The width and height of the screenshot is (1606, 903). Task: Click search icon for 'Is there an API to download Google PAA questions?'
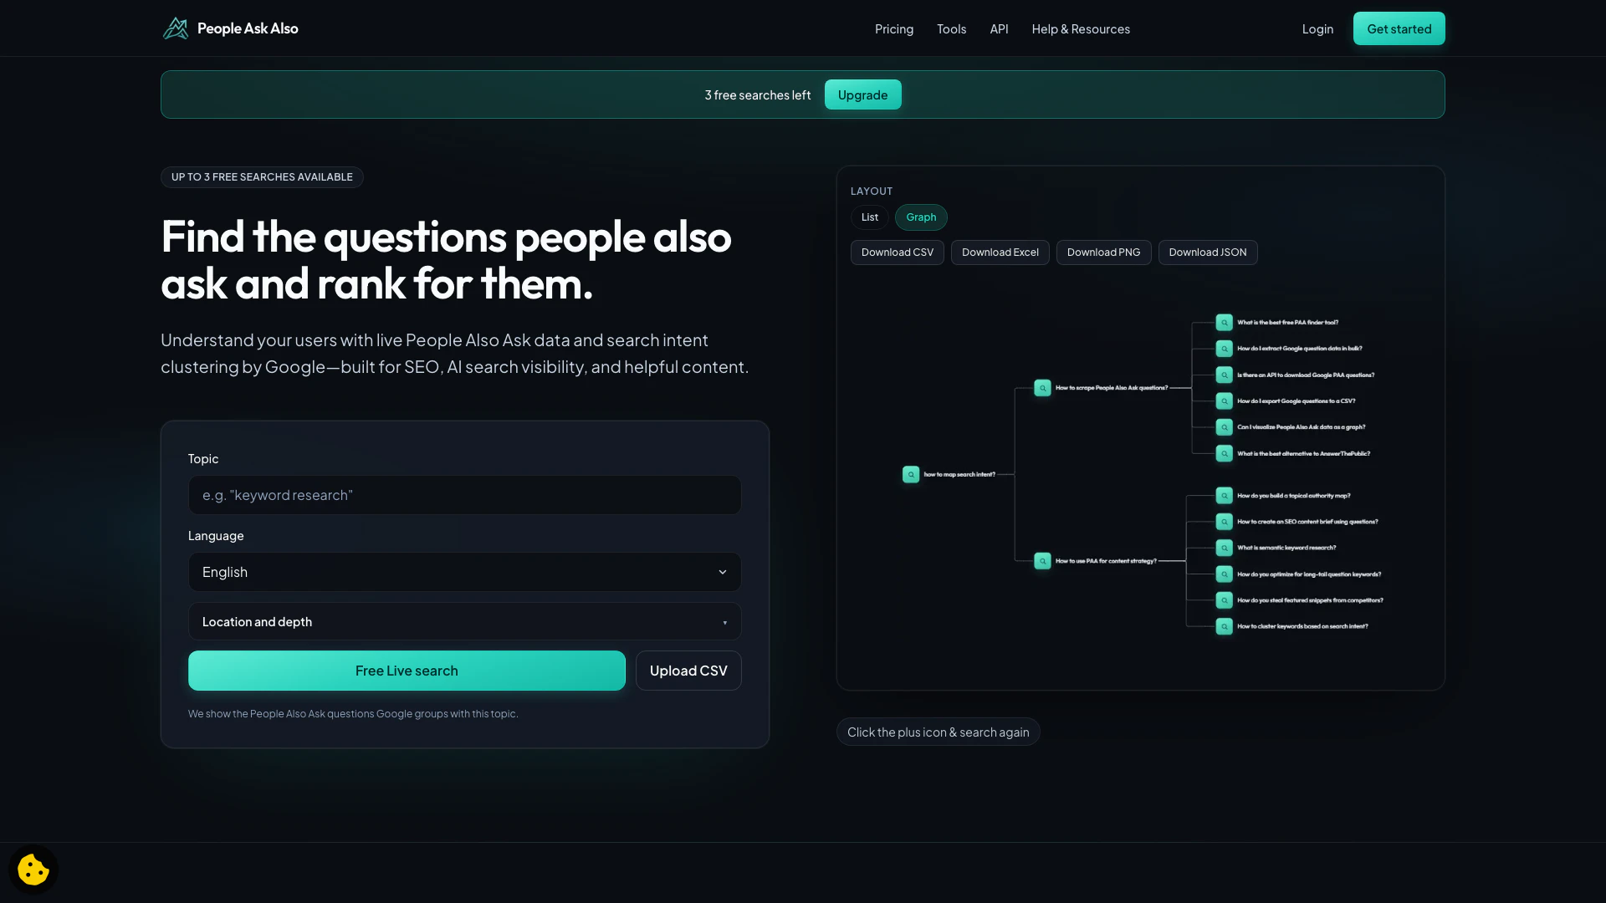[x=1224, y=375]
